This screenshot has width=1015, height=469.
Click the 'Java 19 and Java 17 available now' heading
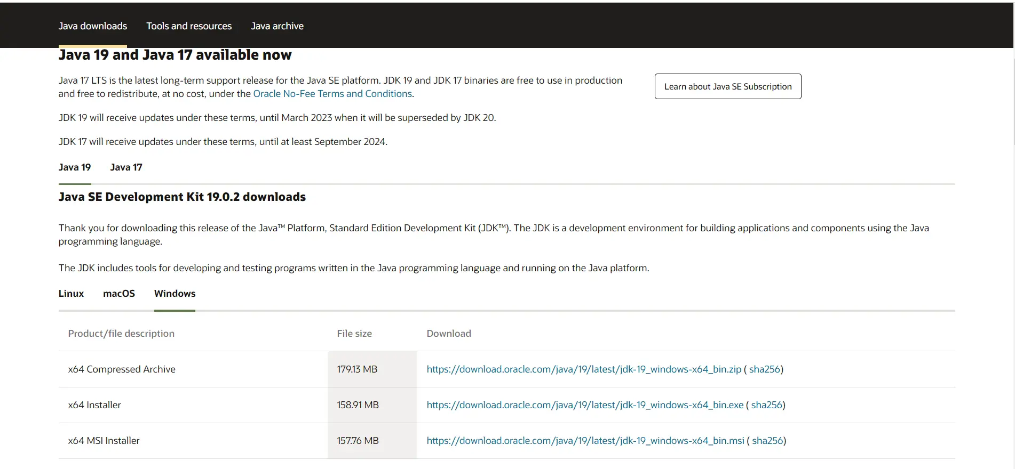pos(175,55)
